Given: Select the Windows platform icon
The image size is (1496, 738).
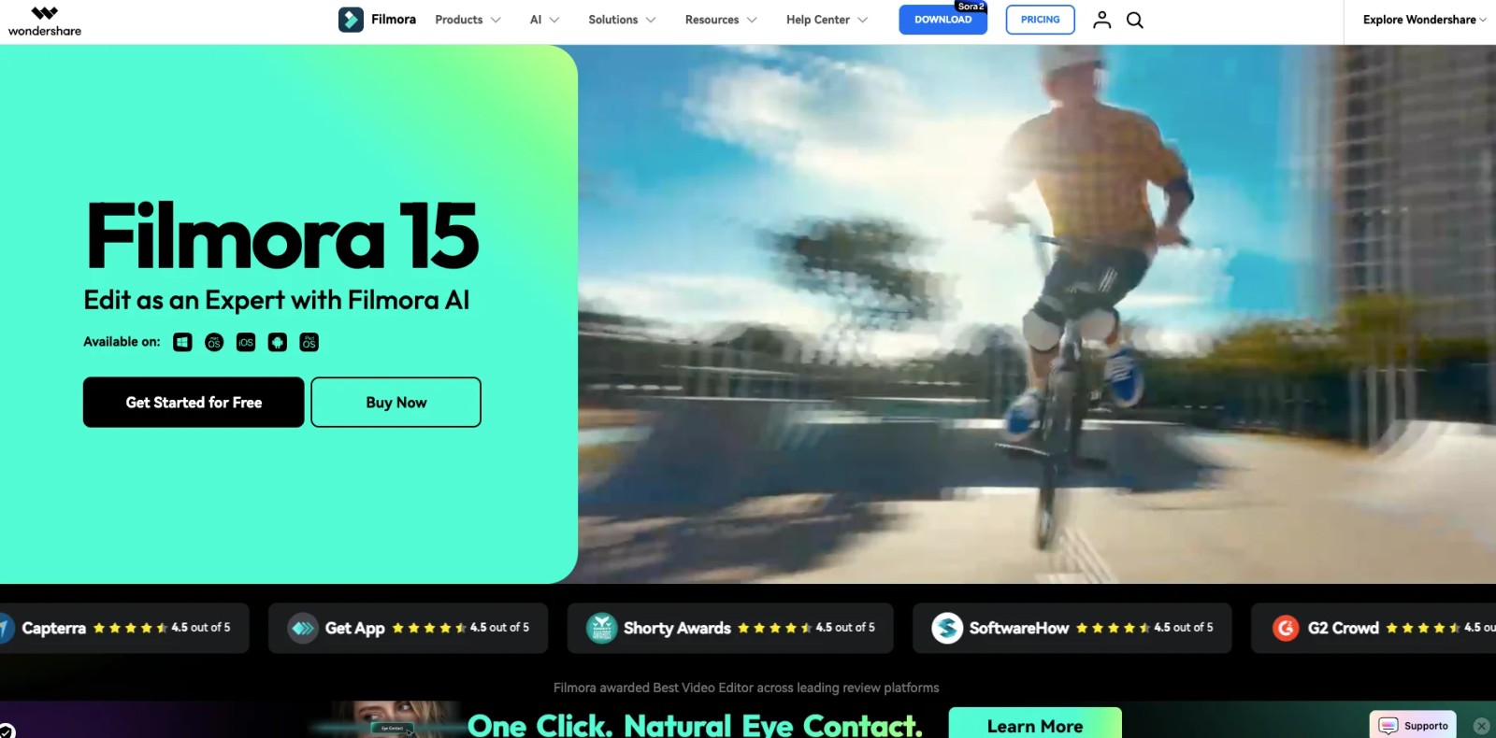Looking at the screenshot, I should [x=182, y=343].
